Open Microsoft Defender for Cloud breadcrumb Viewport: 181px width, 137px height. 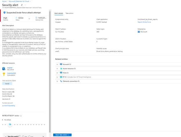tap(19, 1)
